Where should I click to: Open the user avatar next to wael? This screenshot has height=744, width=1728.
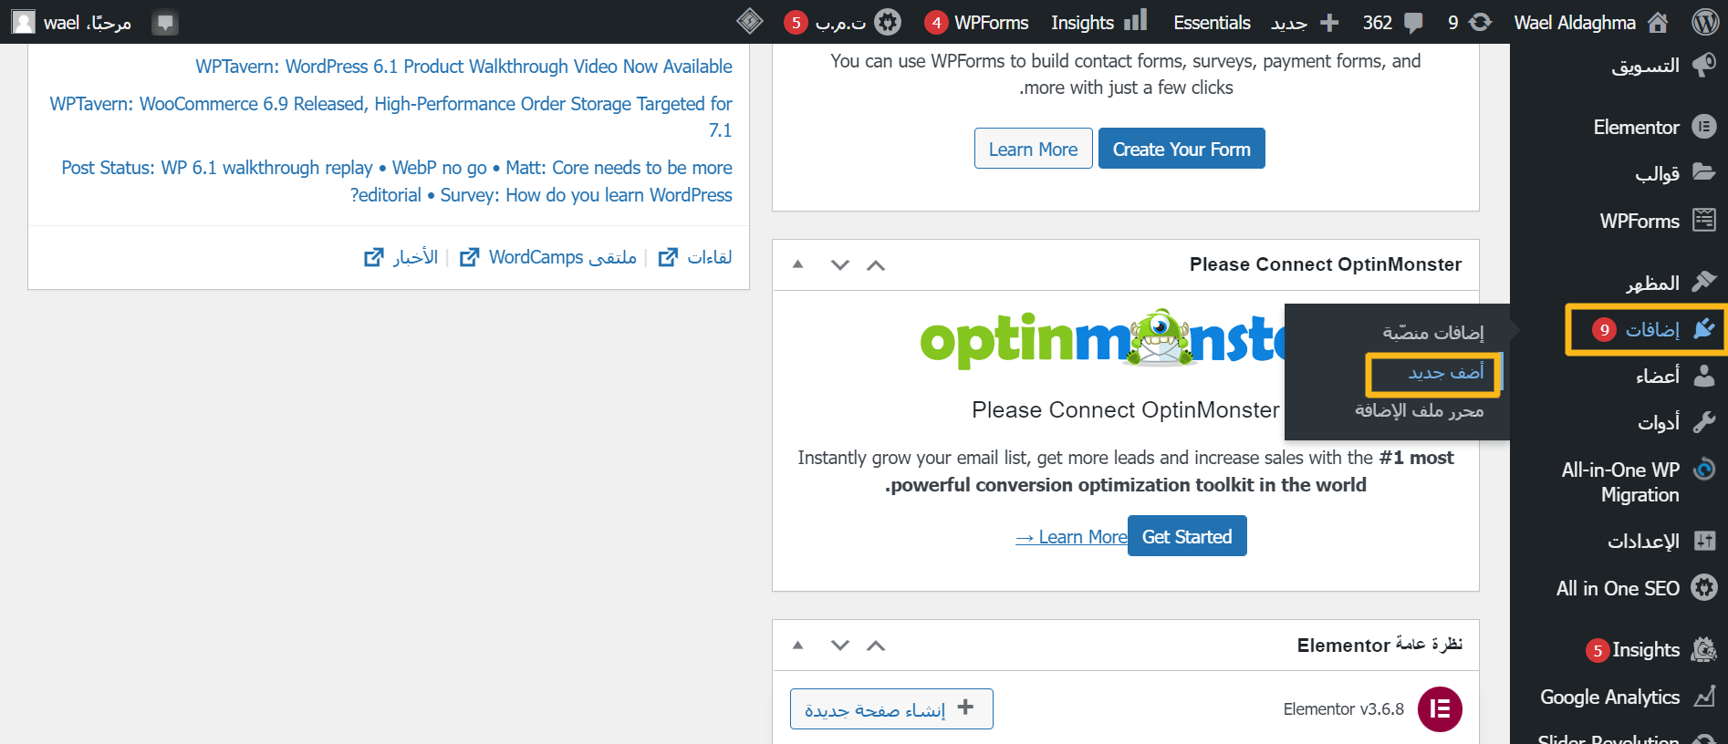(x=23, y=22)
